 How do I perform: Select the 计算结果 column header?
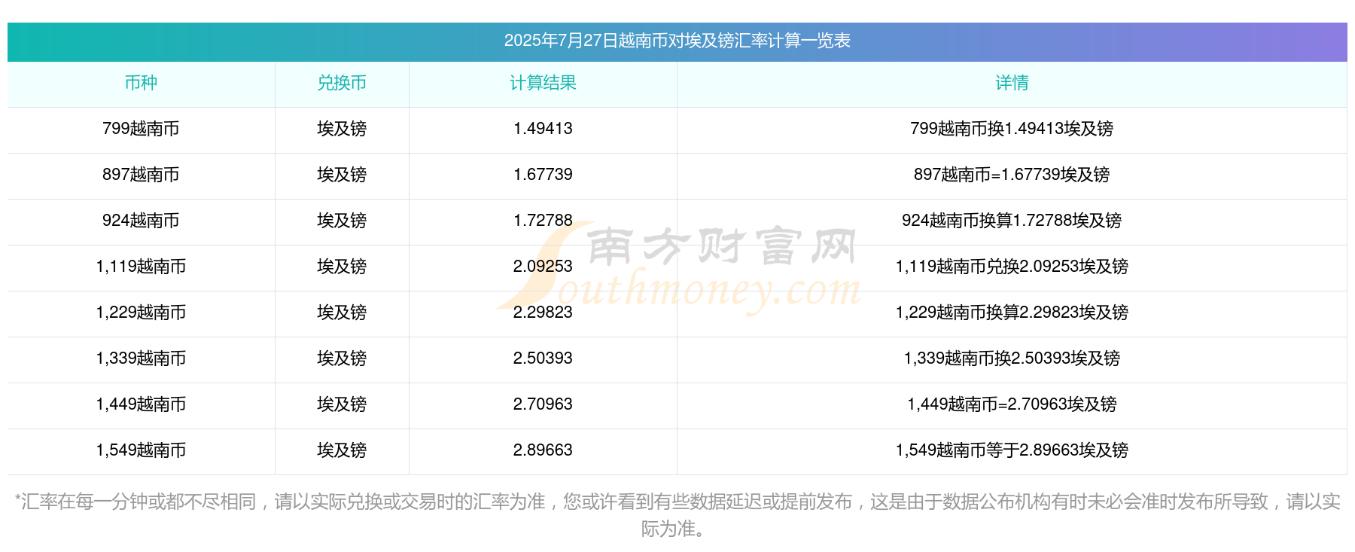coord(543,83)
